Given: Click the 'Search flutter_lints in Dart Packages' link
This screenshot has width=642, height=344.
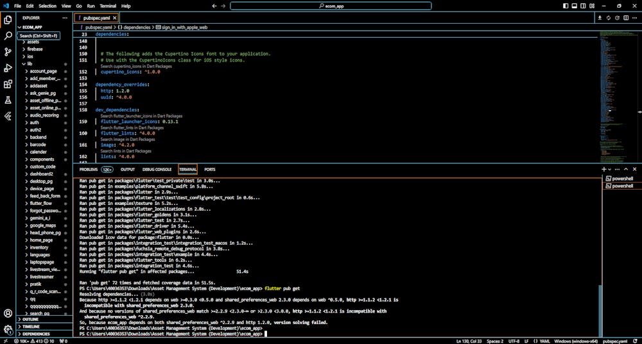Looking at the screenshot, I should click(132, 128).
